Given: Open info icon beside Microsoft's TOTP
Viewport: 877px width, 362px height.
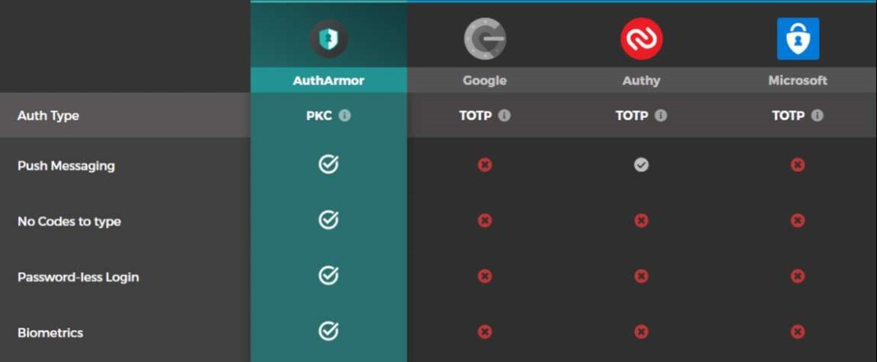Looking at the screenshot, I should click(817, 116).
